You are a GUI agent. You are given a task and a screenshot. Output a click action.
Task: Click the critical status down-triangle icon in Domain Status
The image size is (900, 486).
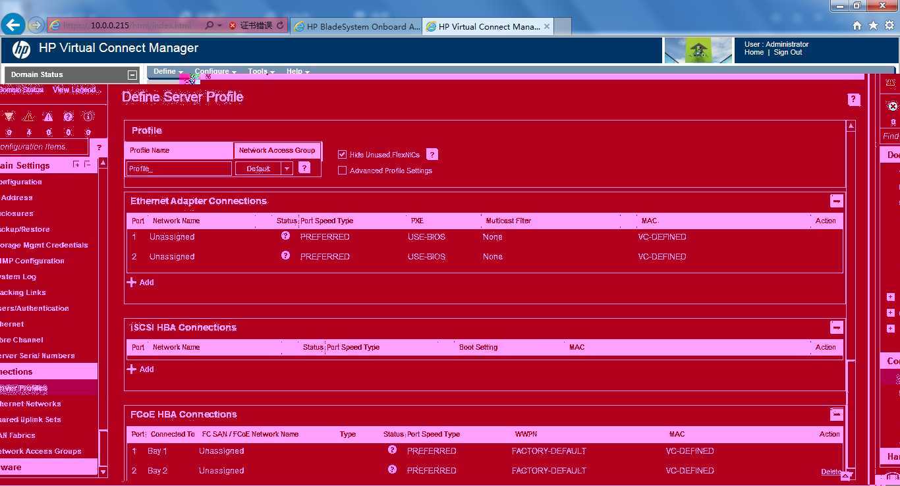(9, 117)
